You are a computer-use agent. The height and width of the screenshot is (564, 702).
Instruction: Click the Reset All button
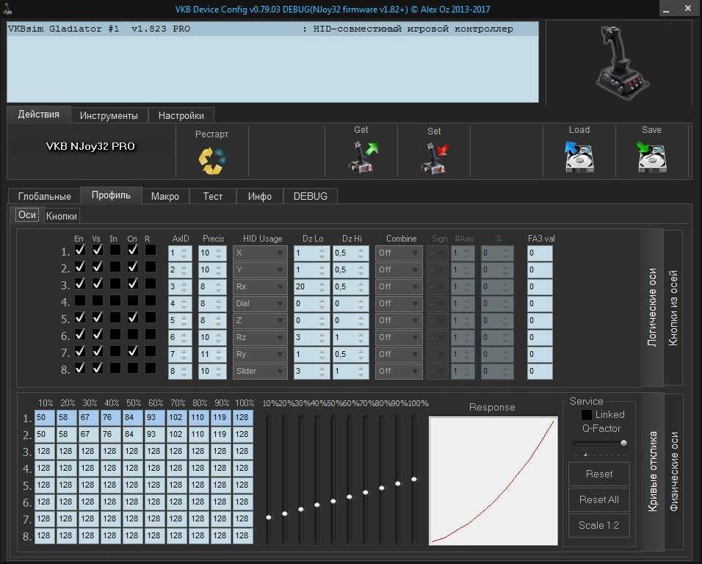coord(599,499)
